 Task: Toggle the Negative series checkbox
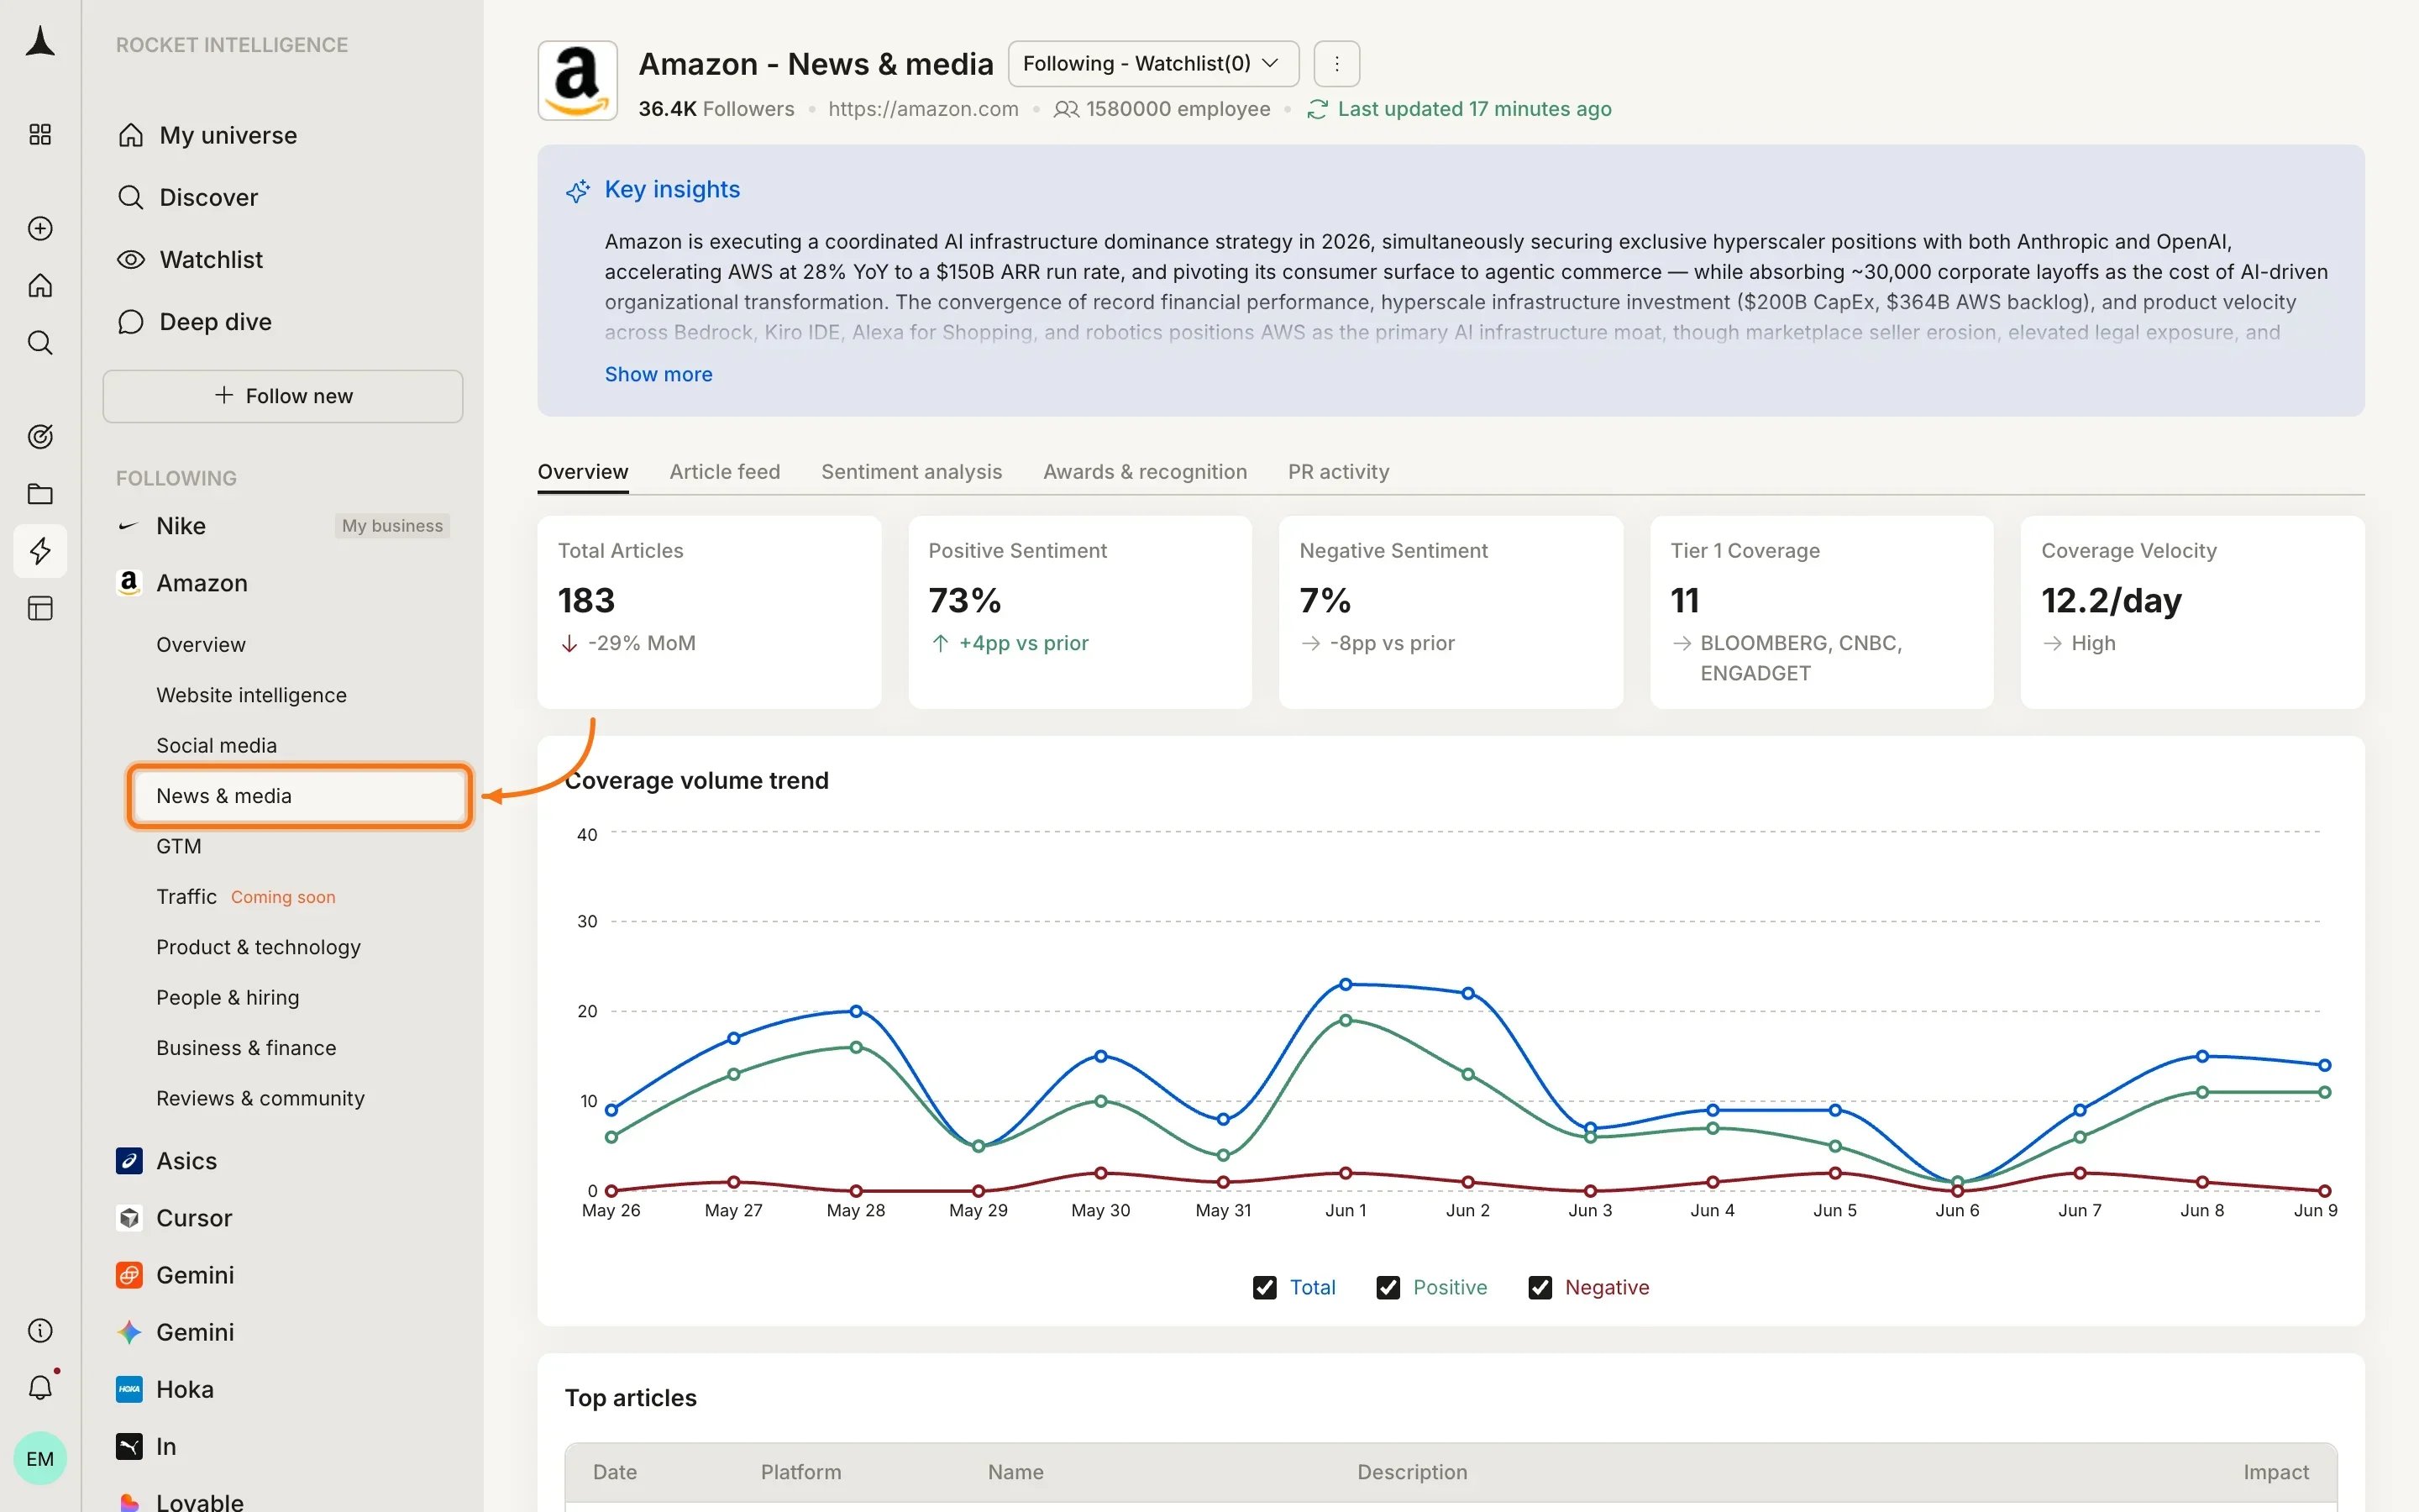coord(1540,1288)
